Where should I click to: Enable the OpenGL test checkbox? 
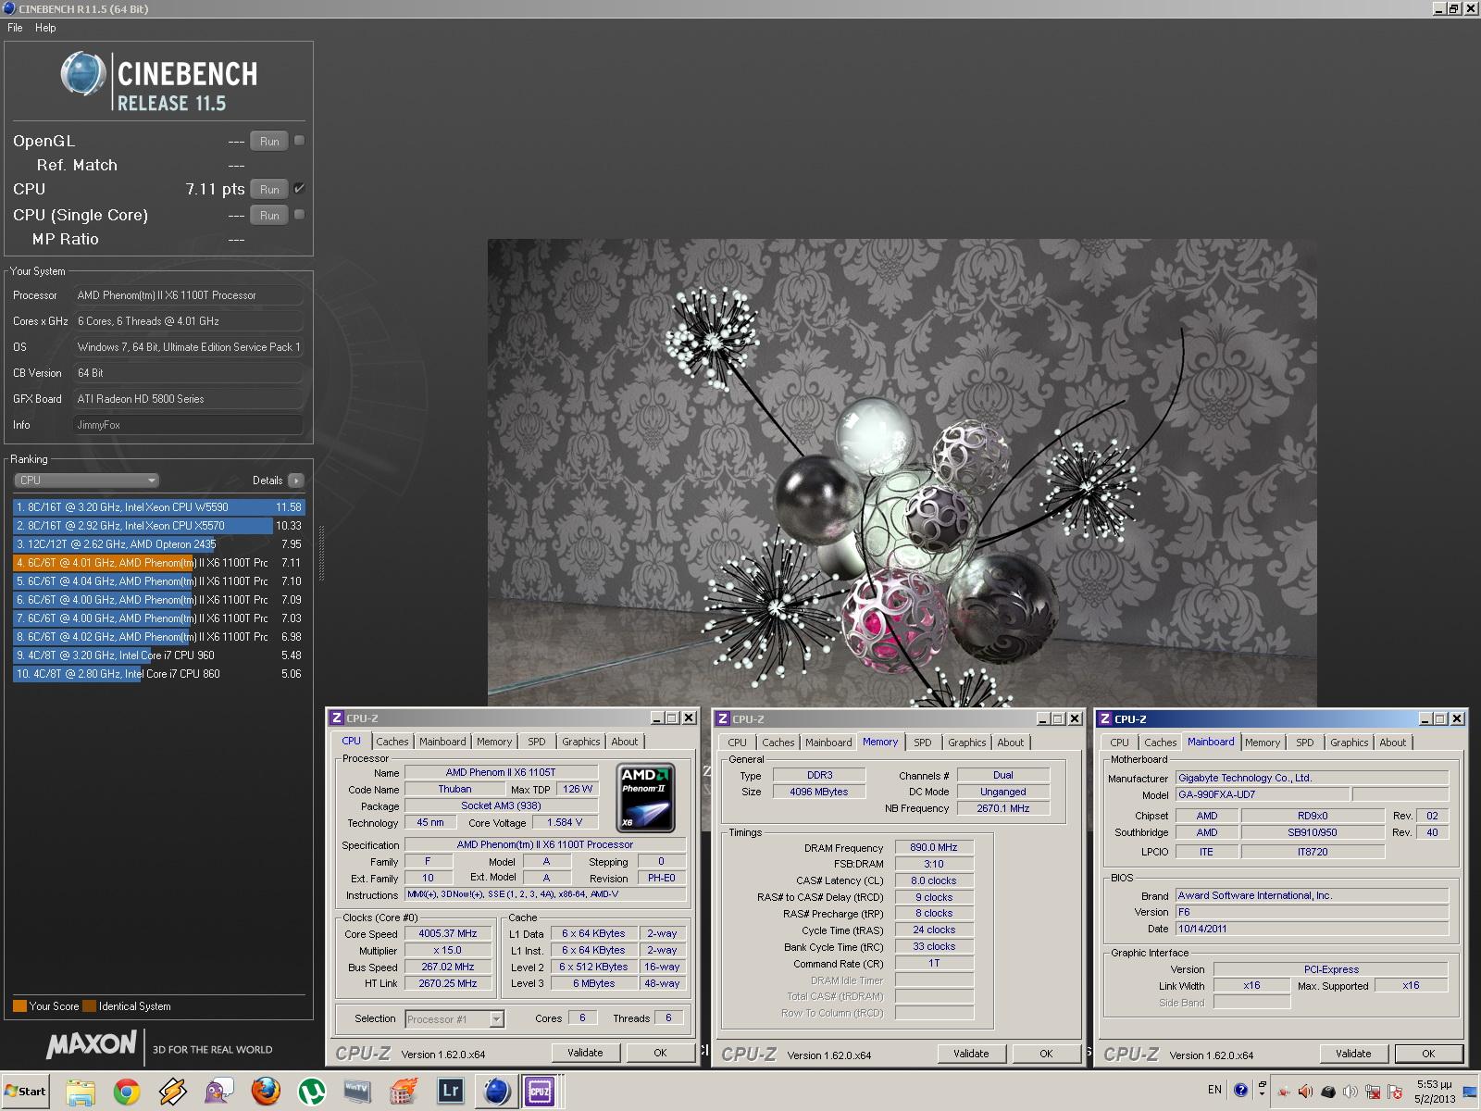(299, 141)
